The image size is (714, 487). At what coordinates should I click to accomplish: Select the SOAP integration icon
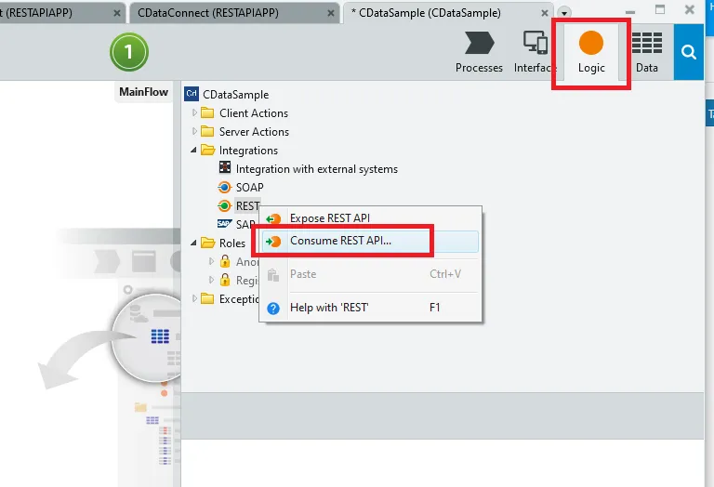pos(224,187)
